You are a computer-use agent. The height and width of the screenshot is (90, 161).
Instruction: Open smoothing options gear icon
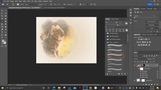[x=80, y=4]
